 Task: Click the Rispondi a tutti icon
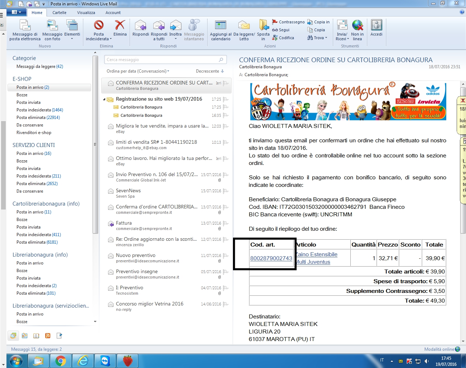(159, 30)
